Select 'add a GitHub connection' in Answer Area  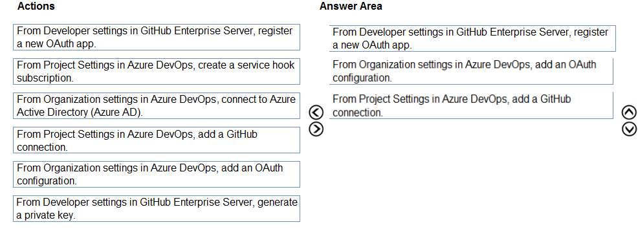click(471, 105)
